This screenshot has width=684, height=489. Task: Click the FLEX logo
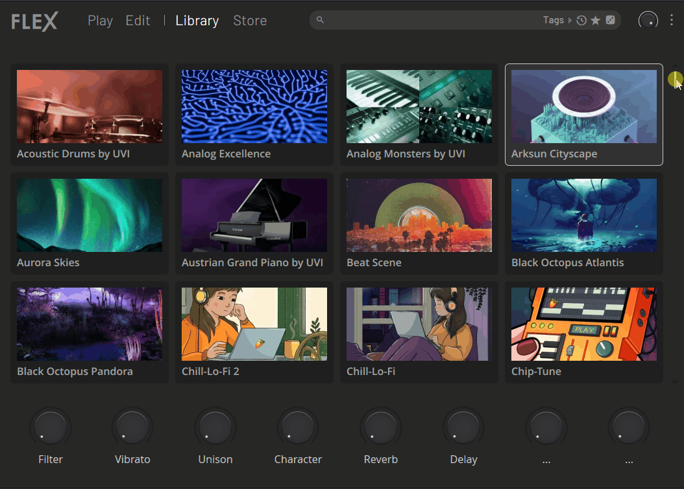(34, 21)
